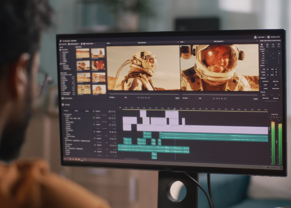This screenshot has width=291, height=208.
Task: Play the right preview viewer
Action: coord(219,99)
